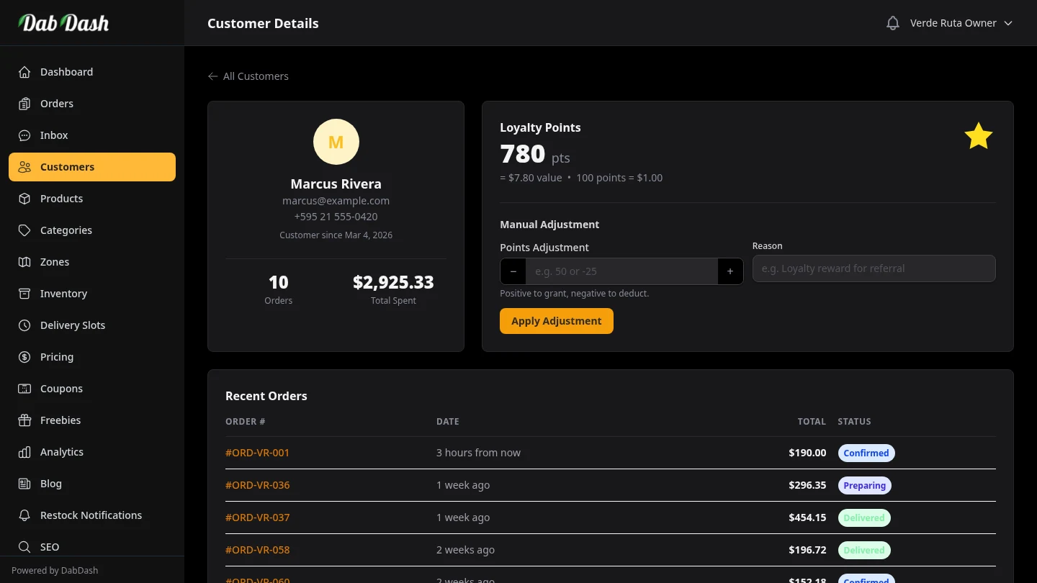Open the Freebies page

coord(60,420)
